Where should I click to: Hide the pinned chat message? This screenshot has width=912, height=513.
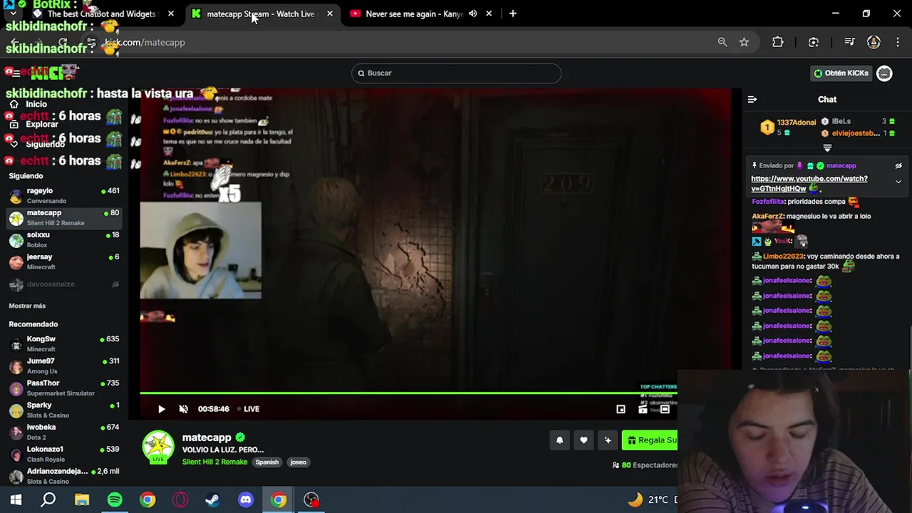pyautogui.click(x=898, y=166)
